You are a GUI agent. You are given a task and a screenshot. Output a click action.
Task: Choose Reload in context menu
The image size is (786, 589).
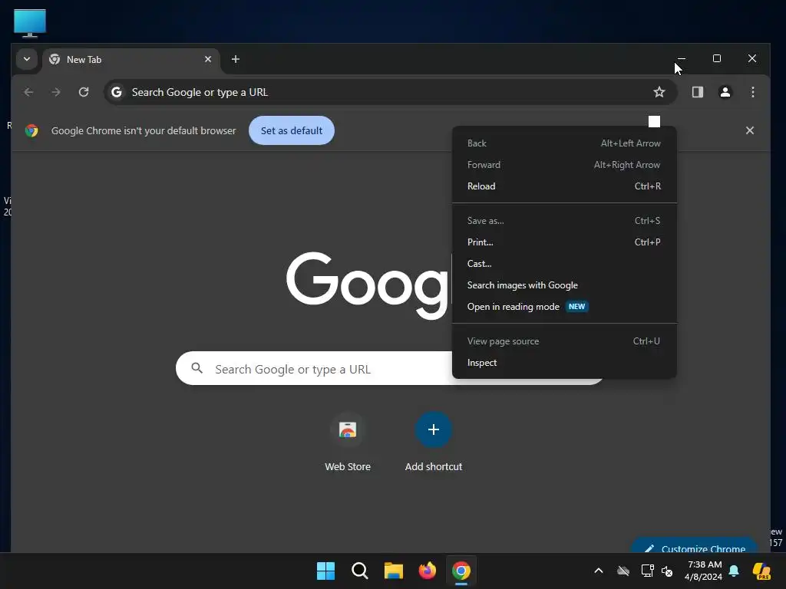(564, 186)
